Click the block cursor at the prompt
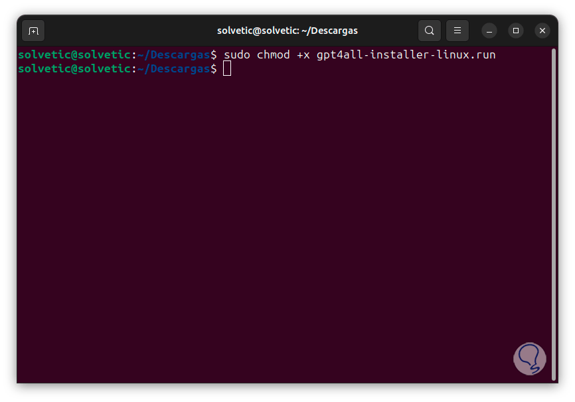The height and width of the screenshot is (402, 575). 227,68
